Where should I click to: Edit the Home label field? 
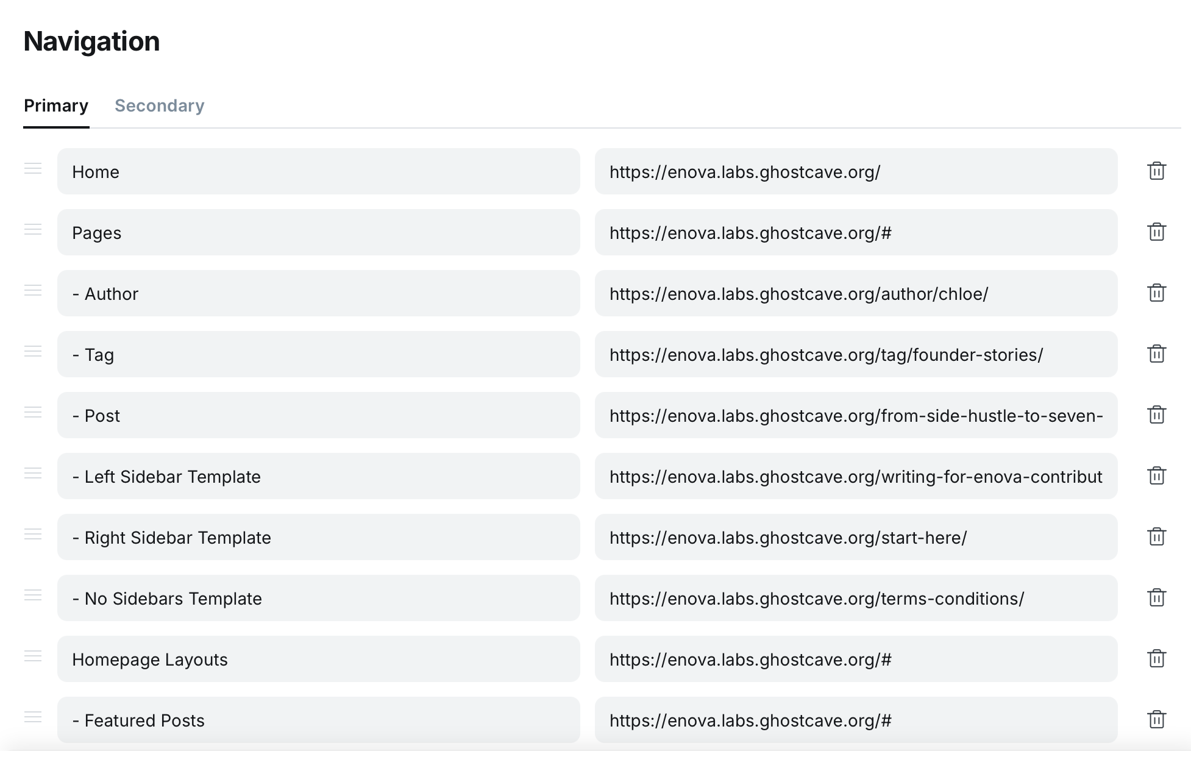click(x=318, y=172)
